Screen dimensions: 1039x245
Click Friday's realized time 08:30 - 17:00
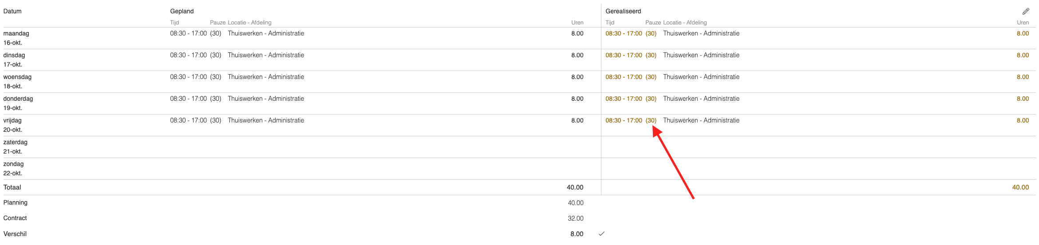[x=624, y=120]
